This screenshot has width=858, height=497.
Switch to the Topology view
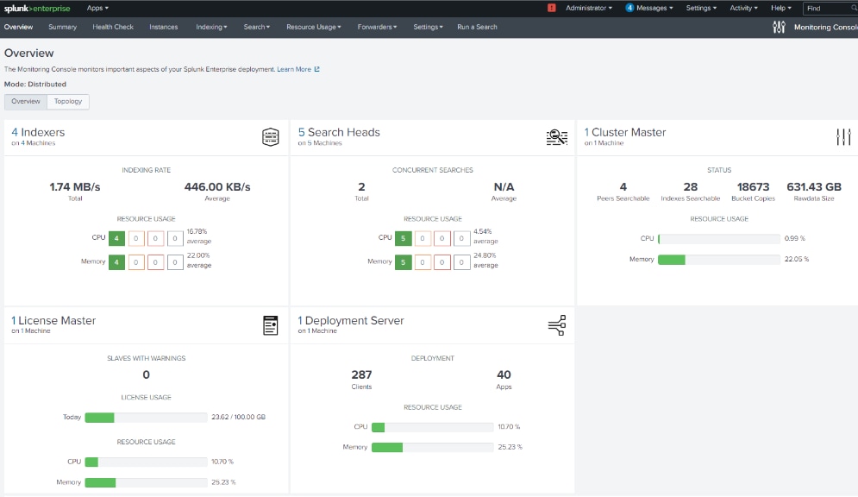pyautogui.click(x=68, y=101)
